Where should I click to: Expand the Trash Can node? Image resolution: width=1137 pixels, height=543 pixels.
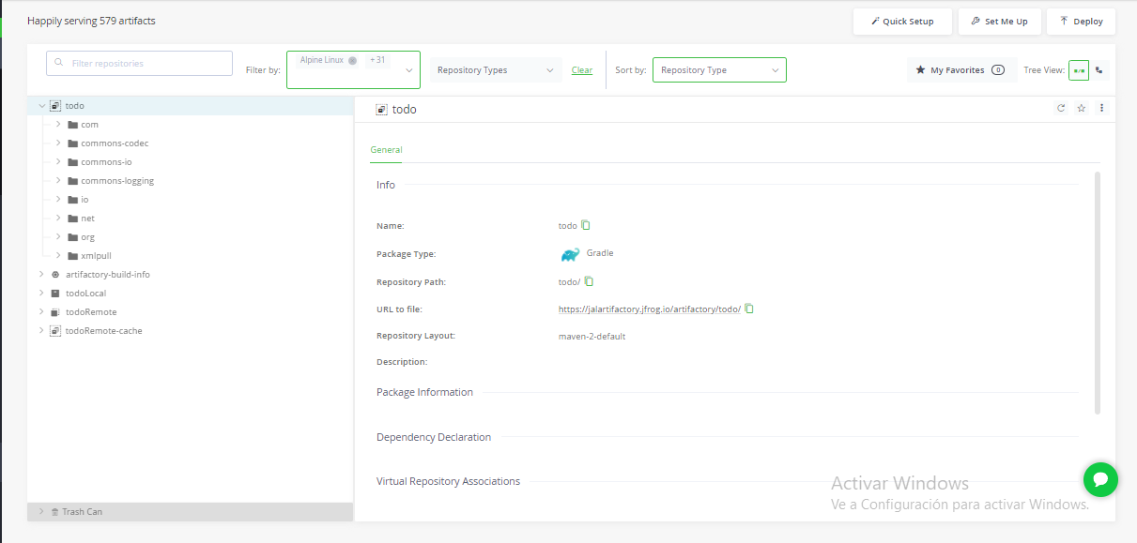41,512
